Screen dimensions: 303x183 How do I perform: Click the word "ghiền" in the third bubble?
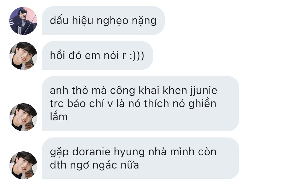tap(202, 104)
